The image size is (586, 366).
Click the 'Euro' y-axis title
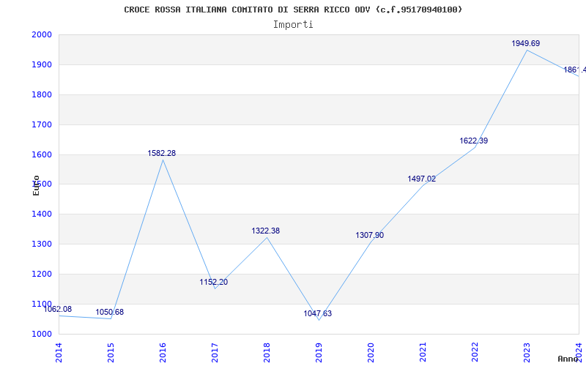click(36, 185)
